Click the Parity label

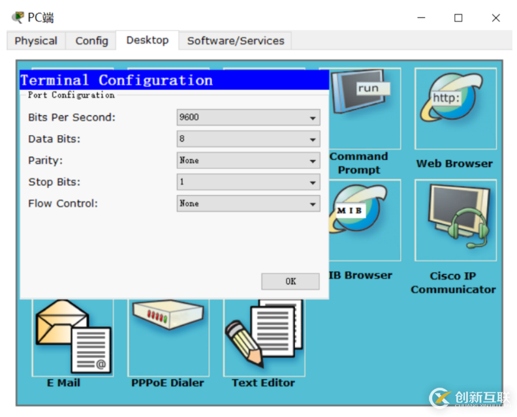(x=46, y=161)
